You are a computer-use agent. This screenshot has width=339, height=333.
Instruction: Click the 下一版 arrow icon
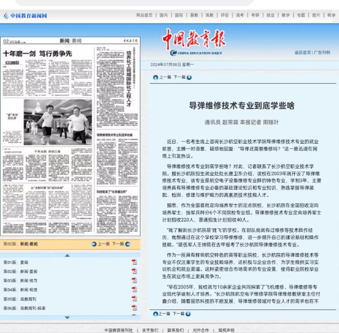[128, 244]
